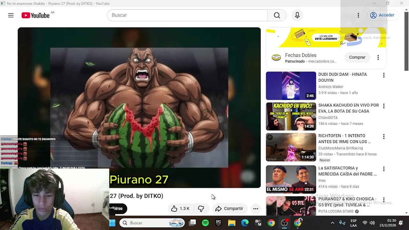The width and height of the screenshot is (409, 230).
Task: Visit PUTA LOCURA STARS channel
Action: (336, 211)
